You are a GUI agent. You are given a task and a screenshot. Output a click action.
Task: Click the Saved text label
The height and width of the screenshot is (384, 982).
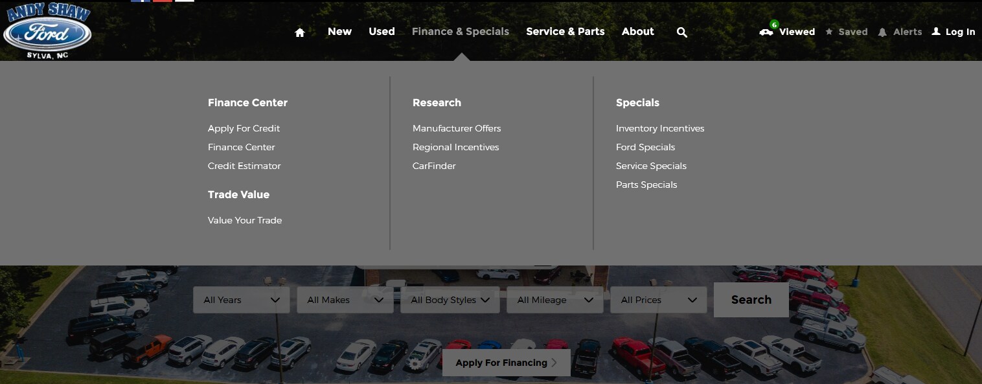[853, 32]
